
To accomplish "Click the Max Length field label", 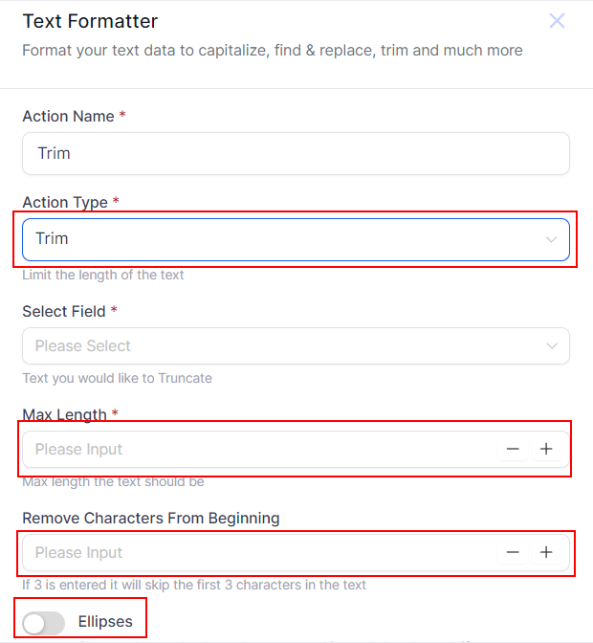I will pyautogui.click(x=64, y=414).
